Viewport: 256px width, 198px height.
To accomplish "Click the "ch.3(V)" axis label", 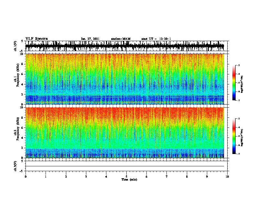I will click(16, 166).
